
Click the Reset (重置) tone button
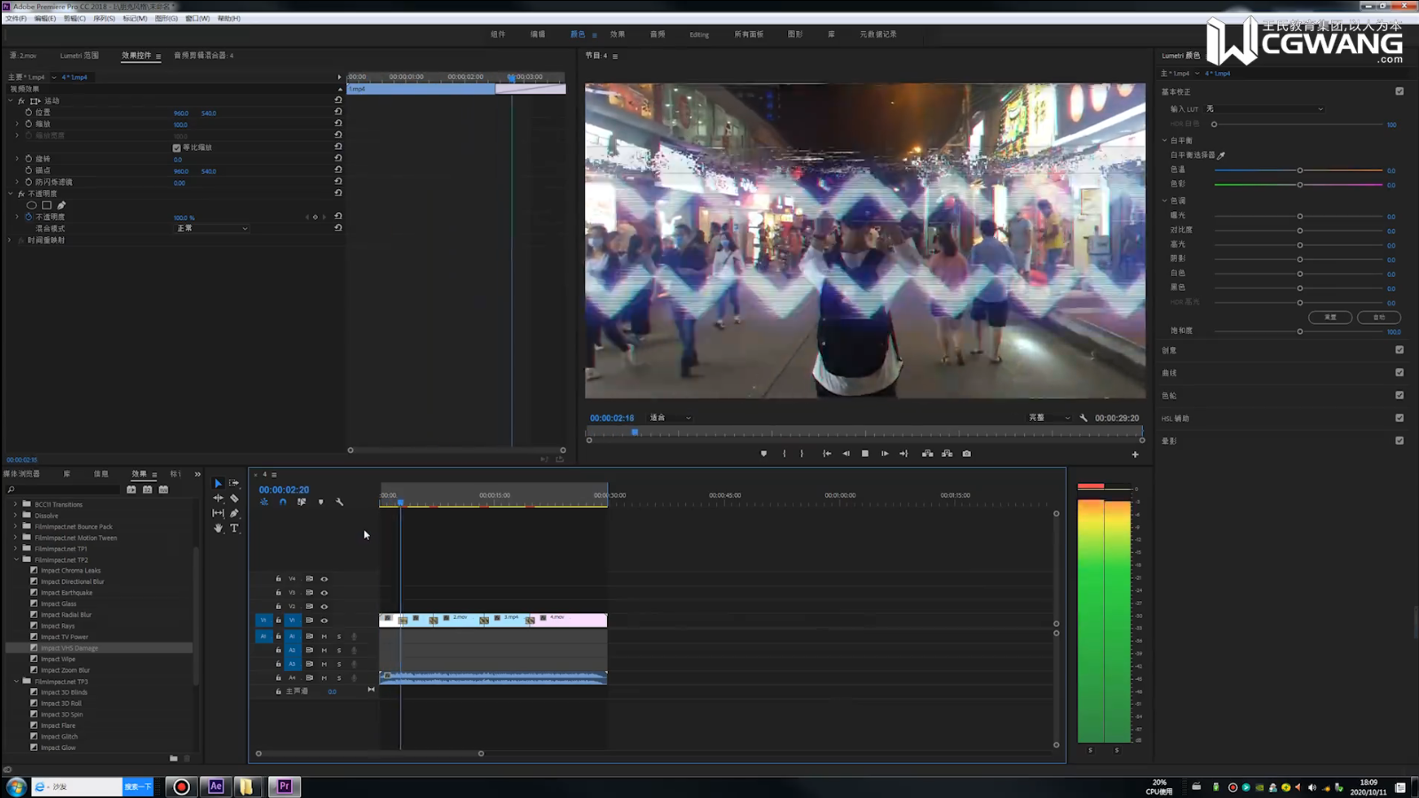point(1330,318)
